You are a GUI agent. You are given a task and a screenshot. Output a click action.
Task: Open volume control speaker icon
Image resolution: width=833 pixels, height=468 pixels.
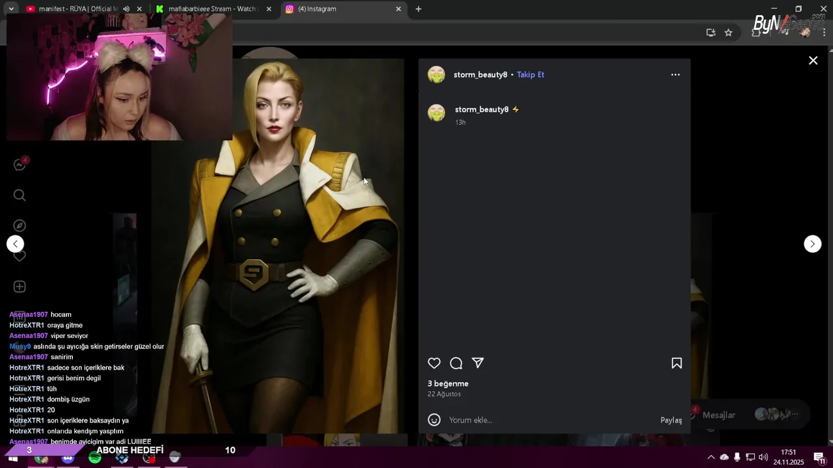(x=763, y=457)
